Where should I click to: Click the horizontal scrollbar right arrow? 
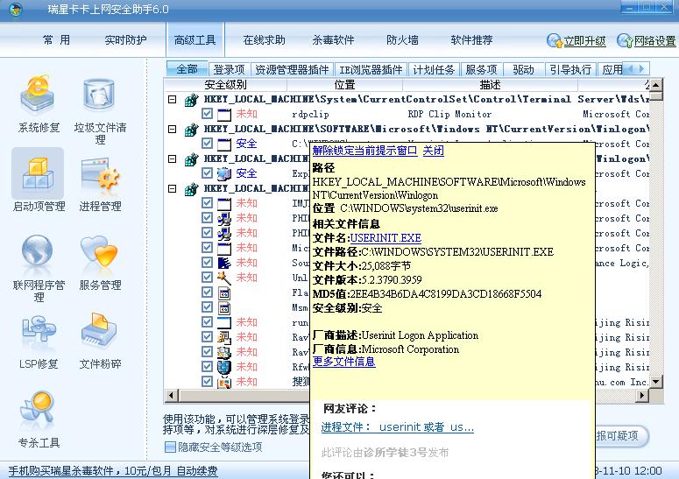[x=642, y=395]
